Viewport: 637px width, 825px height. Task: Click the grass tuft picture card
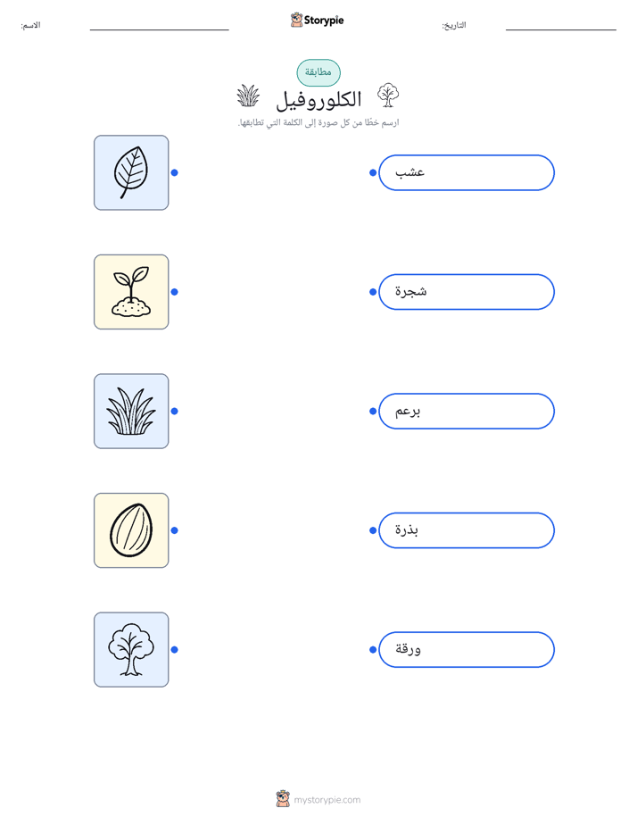pos(131,411)
